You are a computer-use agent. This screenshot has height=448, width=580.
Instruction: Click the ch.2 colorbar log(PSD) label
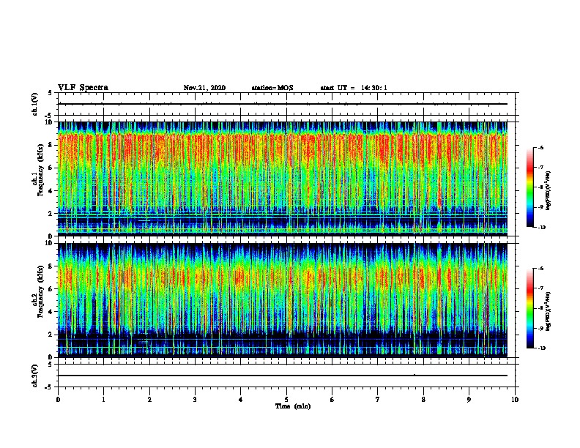click(x=549, y=311)
